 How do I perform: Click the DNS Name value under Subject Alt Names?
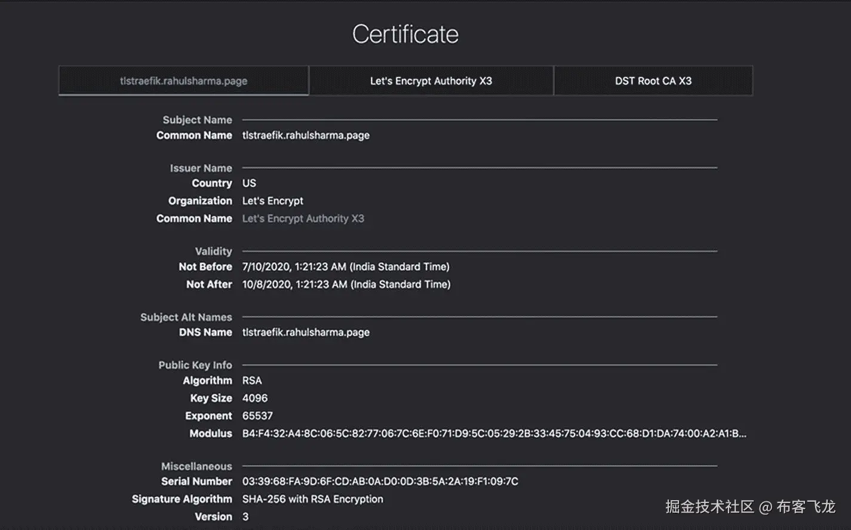(x=306, y=332)
